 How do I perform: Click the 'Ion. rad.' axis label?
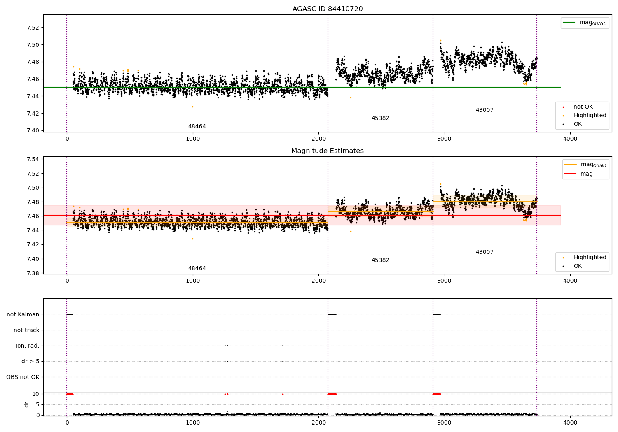click(x=28, y=346)
